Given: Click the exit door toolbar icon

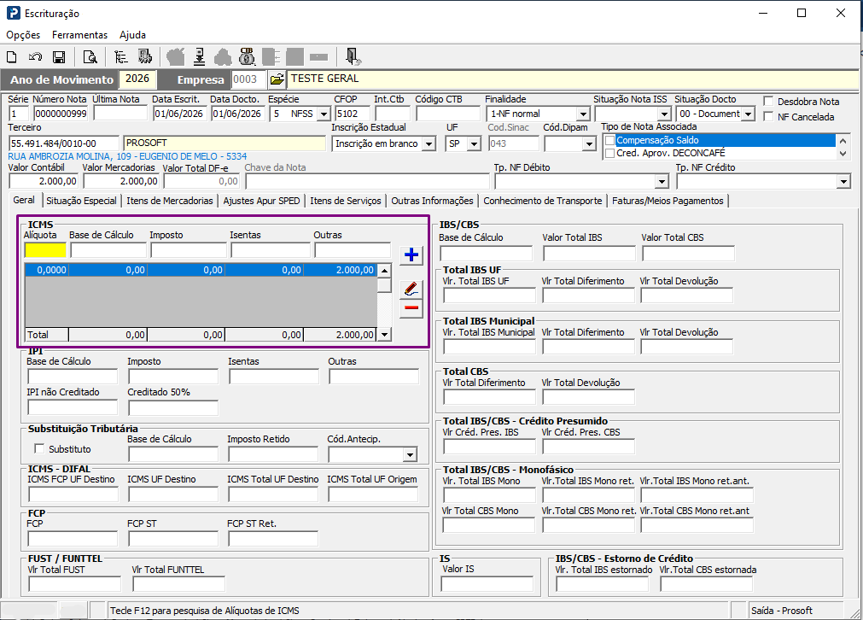Looking at the screenshot, I should coord(353,56).
